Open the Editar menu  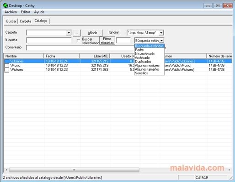(26, 12)
